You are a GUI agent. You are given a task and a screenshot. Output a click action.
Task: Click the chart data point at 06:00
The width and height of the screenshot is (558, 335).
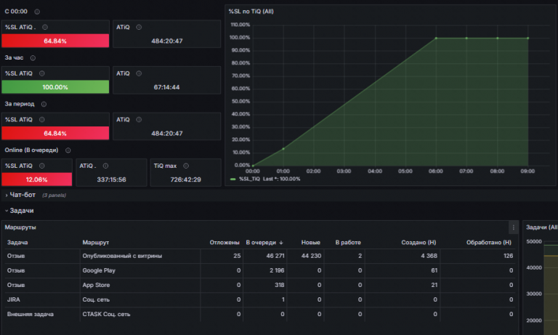(x=436, y=38)
